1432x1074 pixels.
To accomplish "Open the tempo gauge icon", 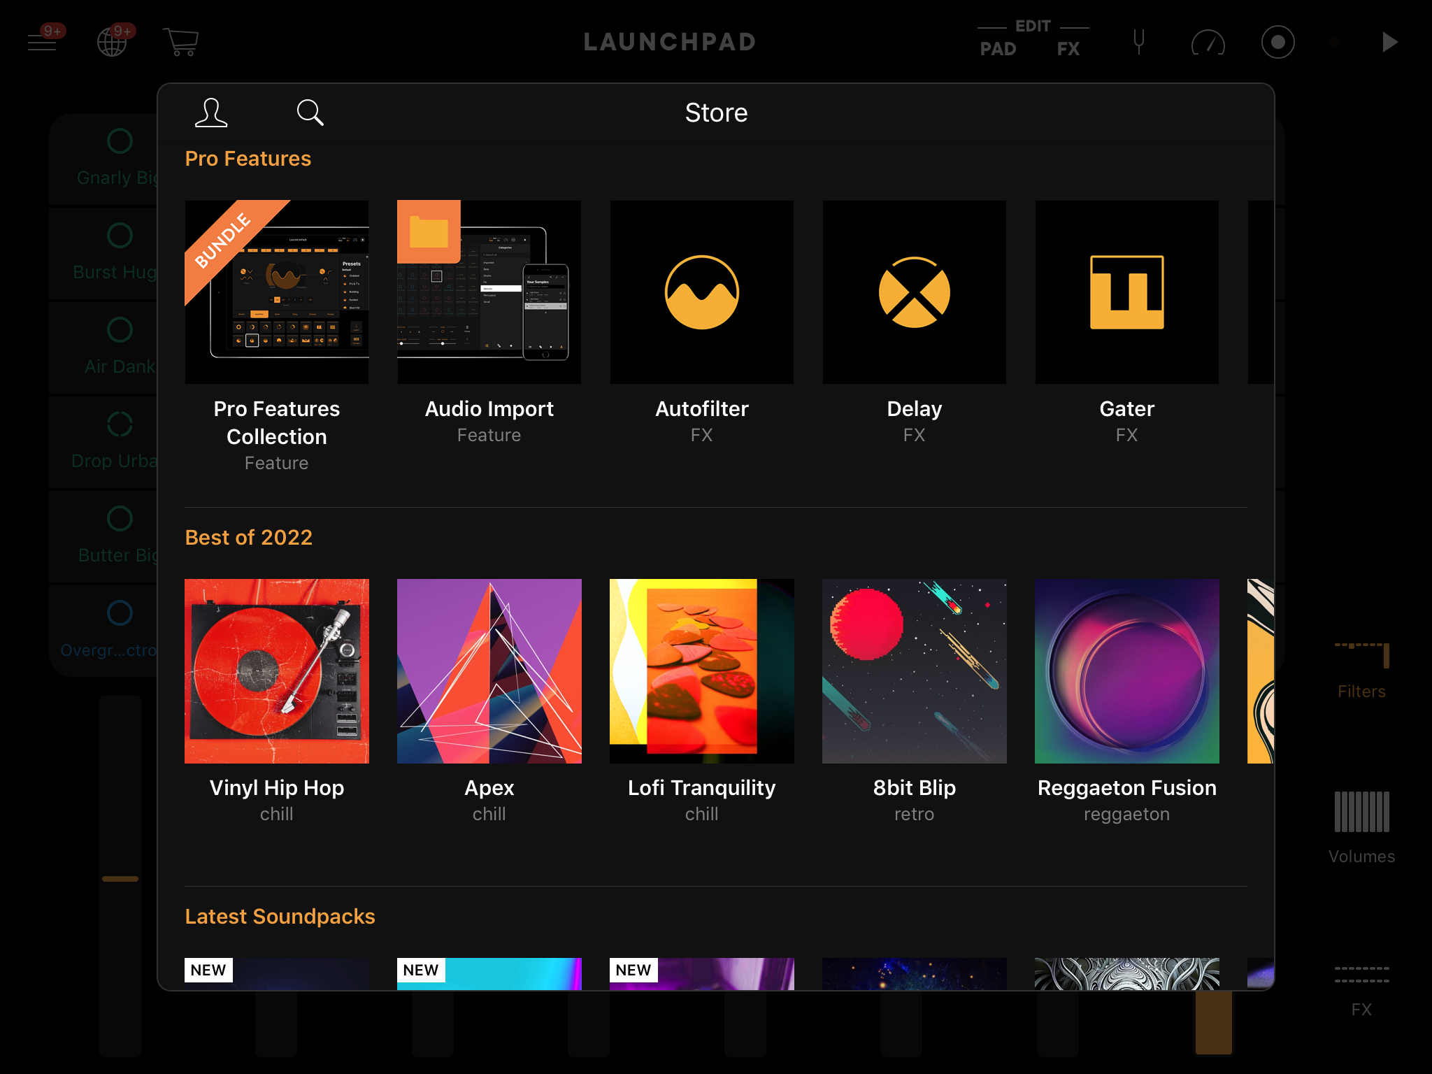I will (x=1208, y=43).
